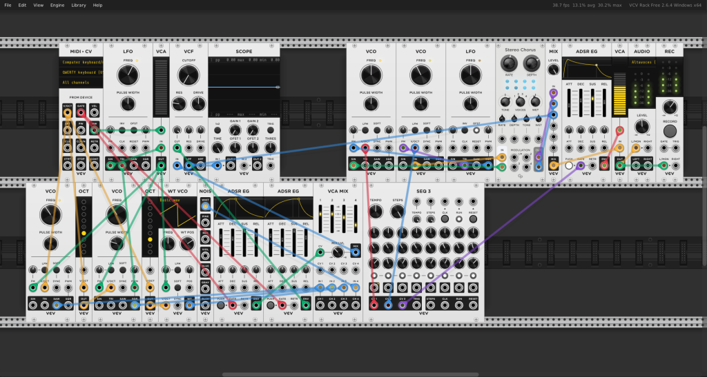Click the large RATE knob on Stereo Chorus
This screenshot has height=377, width=707.
[509, 63]
